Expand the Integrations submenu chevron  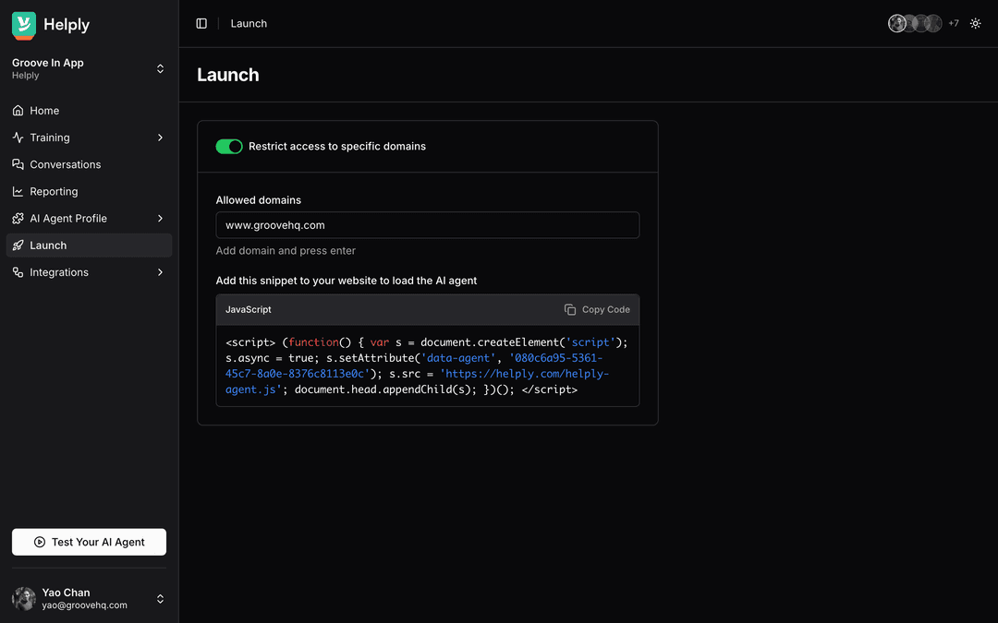pos(161,272)
